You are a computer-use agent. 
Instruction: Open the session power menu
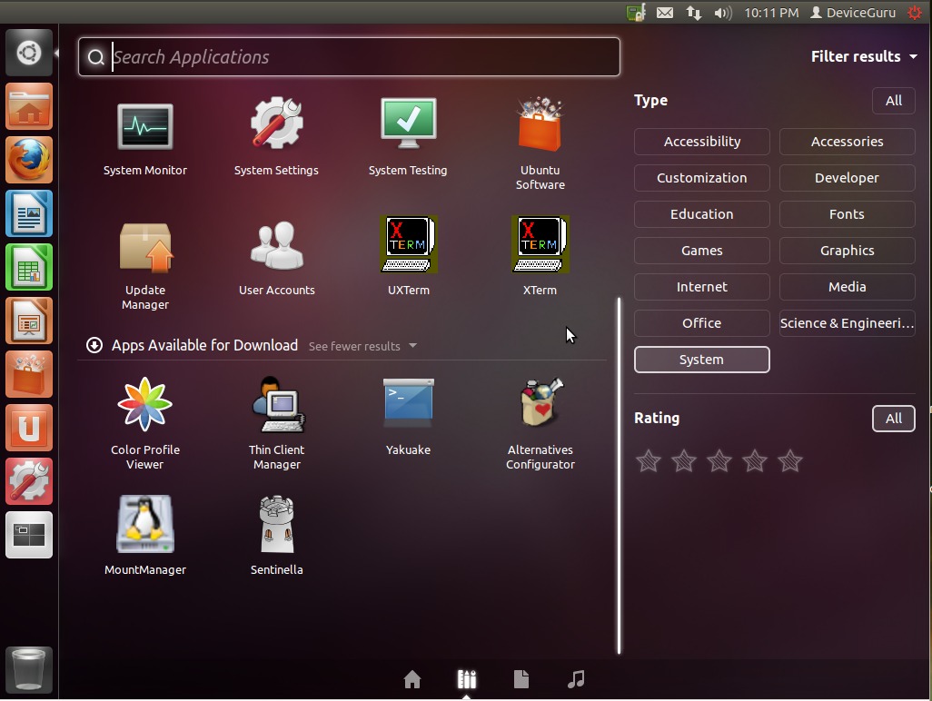pyautogui.click(x=915, y=13)
